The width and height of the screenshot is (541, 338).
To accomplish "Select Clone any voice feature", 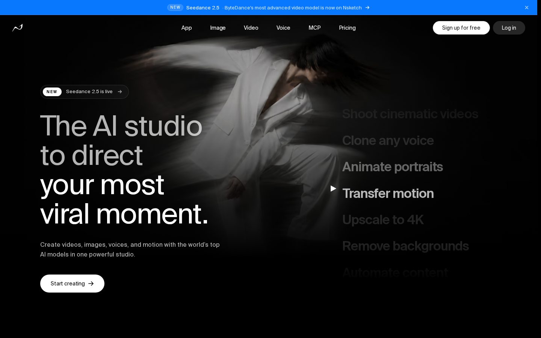I will tap(388, 140).
